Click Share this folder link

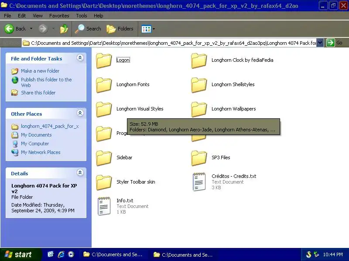coord(38,93)
